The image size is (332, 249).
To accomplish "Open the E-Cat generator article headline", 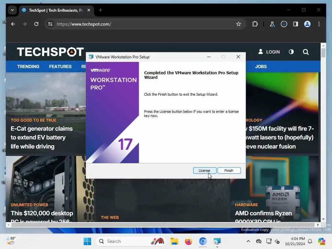I will [x=42, y=137].
